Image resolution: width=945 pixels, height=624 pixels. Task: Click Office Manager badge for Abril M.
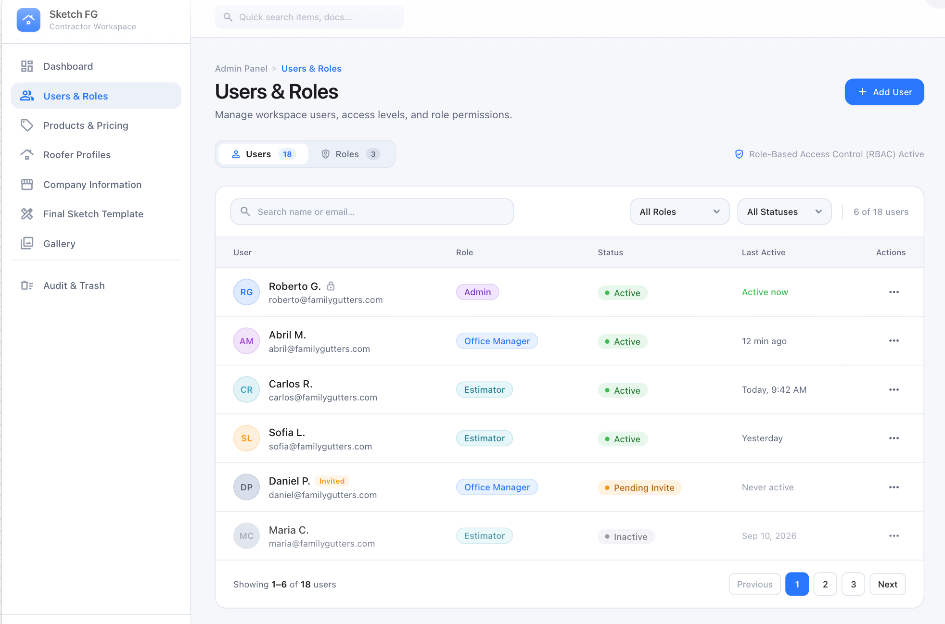[x=497, y=341]
